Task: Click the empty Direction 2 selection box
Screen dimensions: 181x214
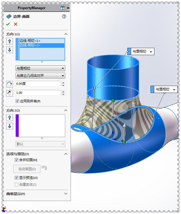Action: click(42, 126)
